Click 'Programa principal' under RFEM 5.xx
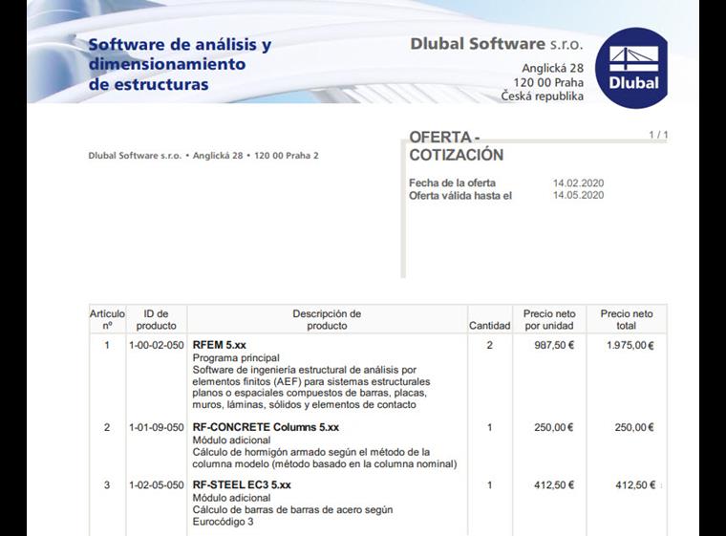The width and height of the screenshot is (726, 536). pos(236,358)
